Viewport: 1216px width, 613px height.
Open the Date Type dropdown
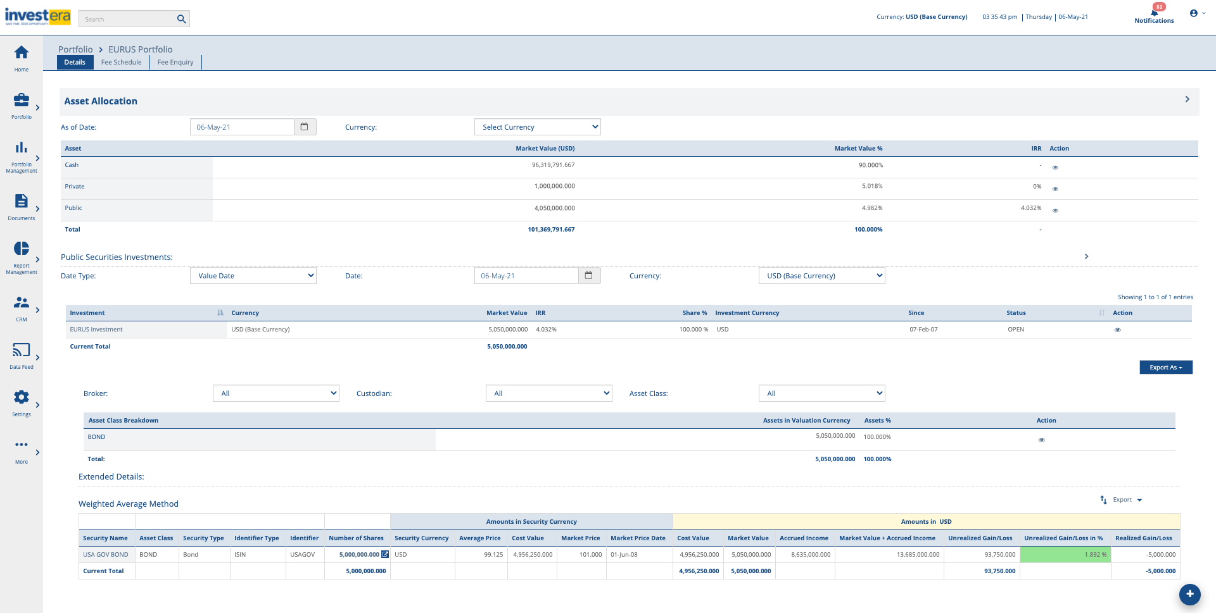coord(253,275)
